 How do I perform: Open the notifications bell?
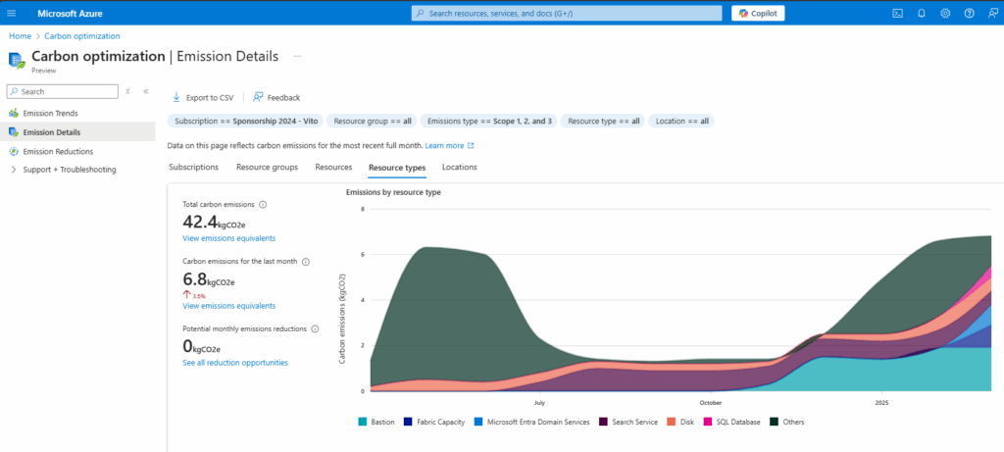(922, 13)
